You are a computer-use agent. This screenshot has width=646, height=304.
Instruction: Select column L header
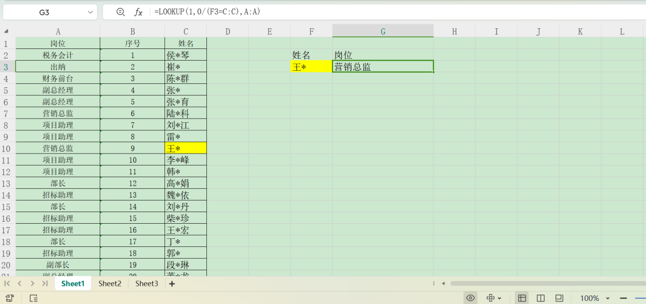click(x=622, y=31)
